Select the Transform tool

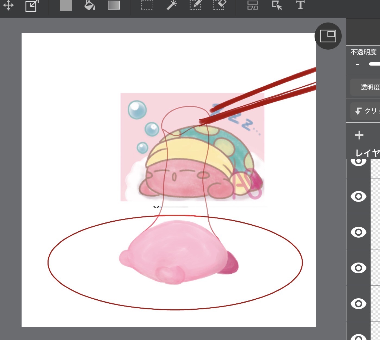[32, 6]
